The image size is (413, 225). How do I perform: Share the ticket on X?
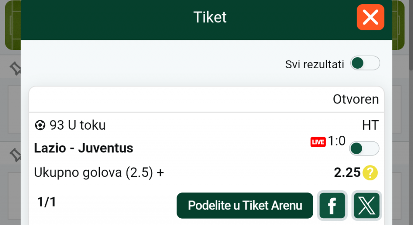[x=367, y=205]
